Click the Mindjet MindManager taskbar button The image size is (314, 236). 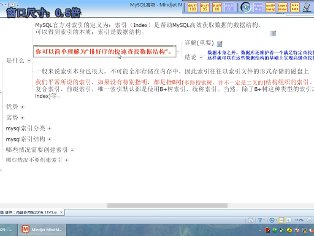(x=42, y=230)
